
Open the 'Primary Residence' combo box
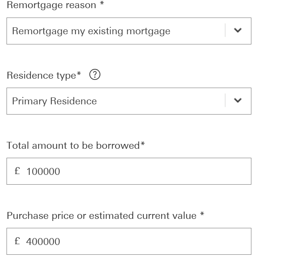(114, 101)
